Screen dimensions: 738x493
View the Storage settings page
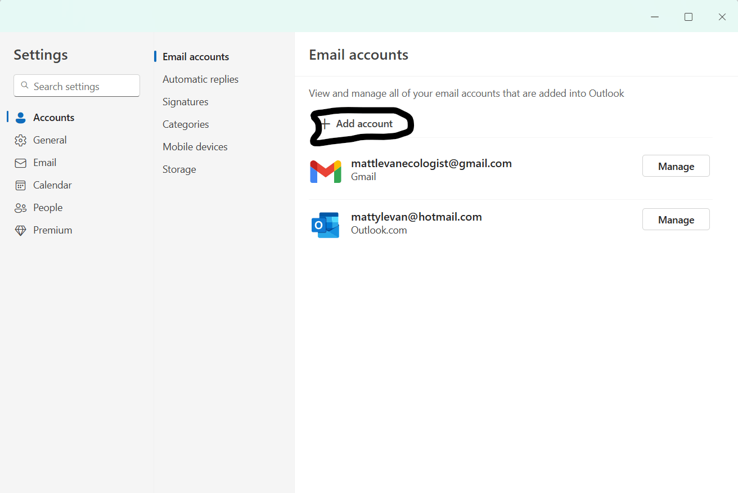point(179,169)
